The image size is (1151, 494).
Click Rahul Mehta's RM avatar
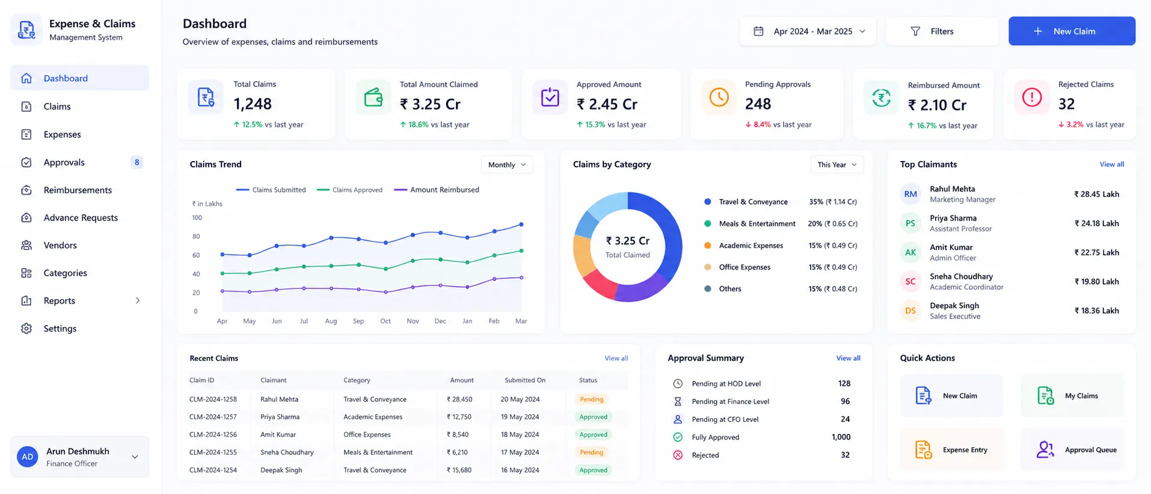910,194
